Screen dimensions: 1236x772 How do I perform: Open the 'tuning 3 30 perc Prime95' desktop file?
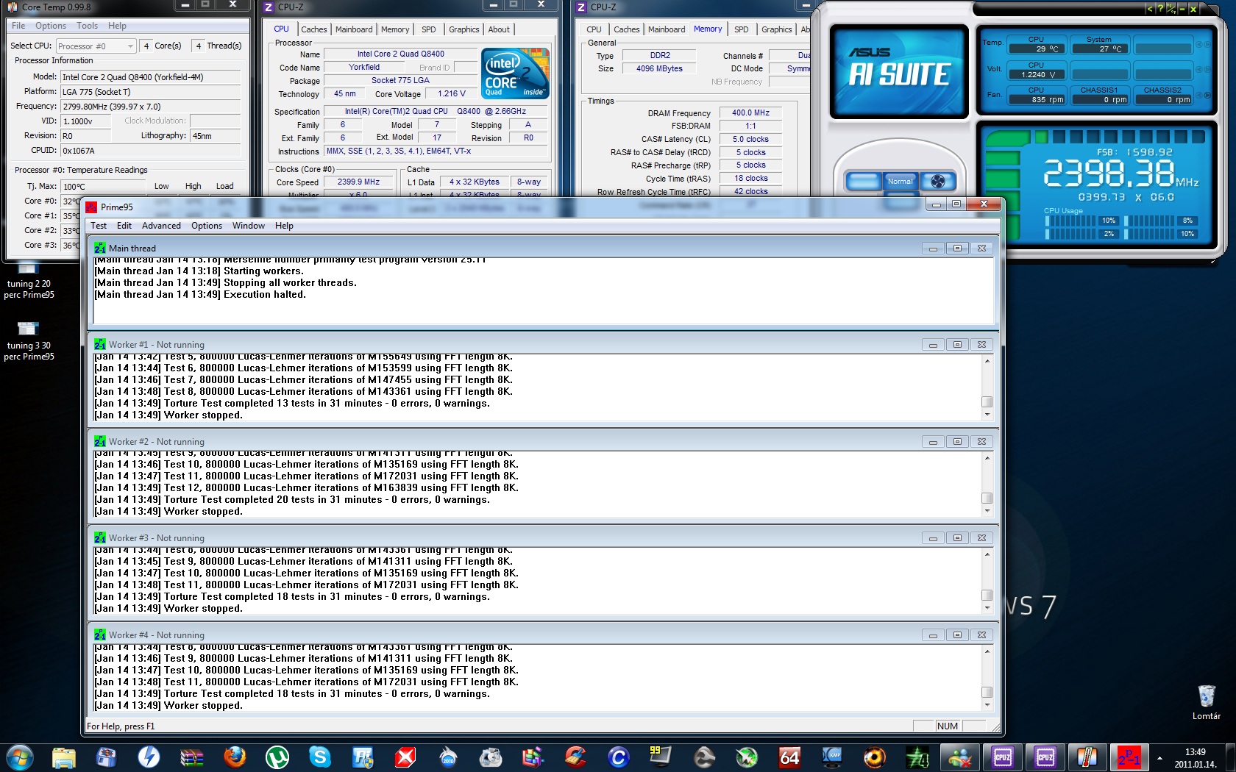[x=29, y=342]
